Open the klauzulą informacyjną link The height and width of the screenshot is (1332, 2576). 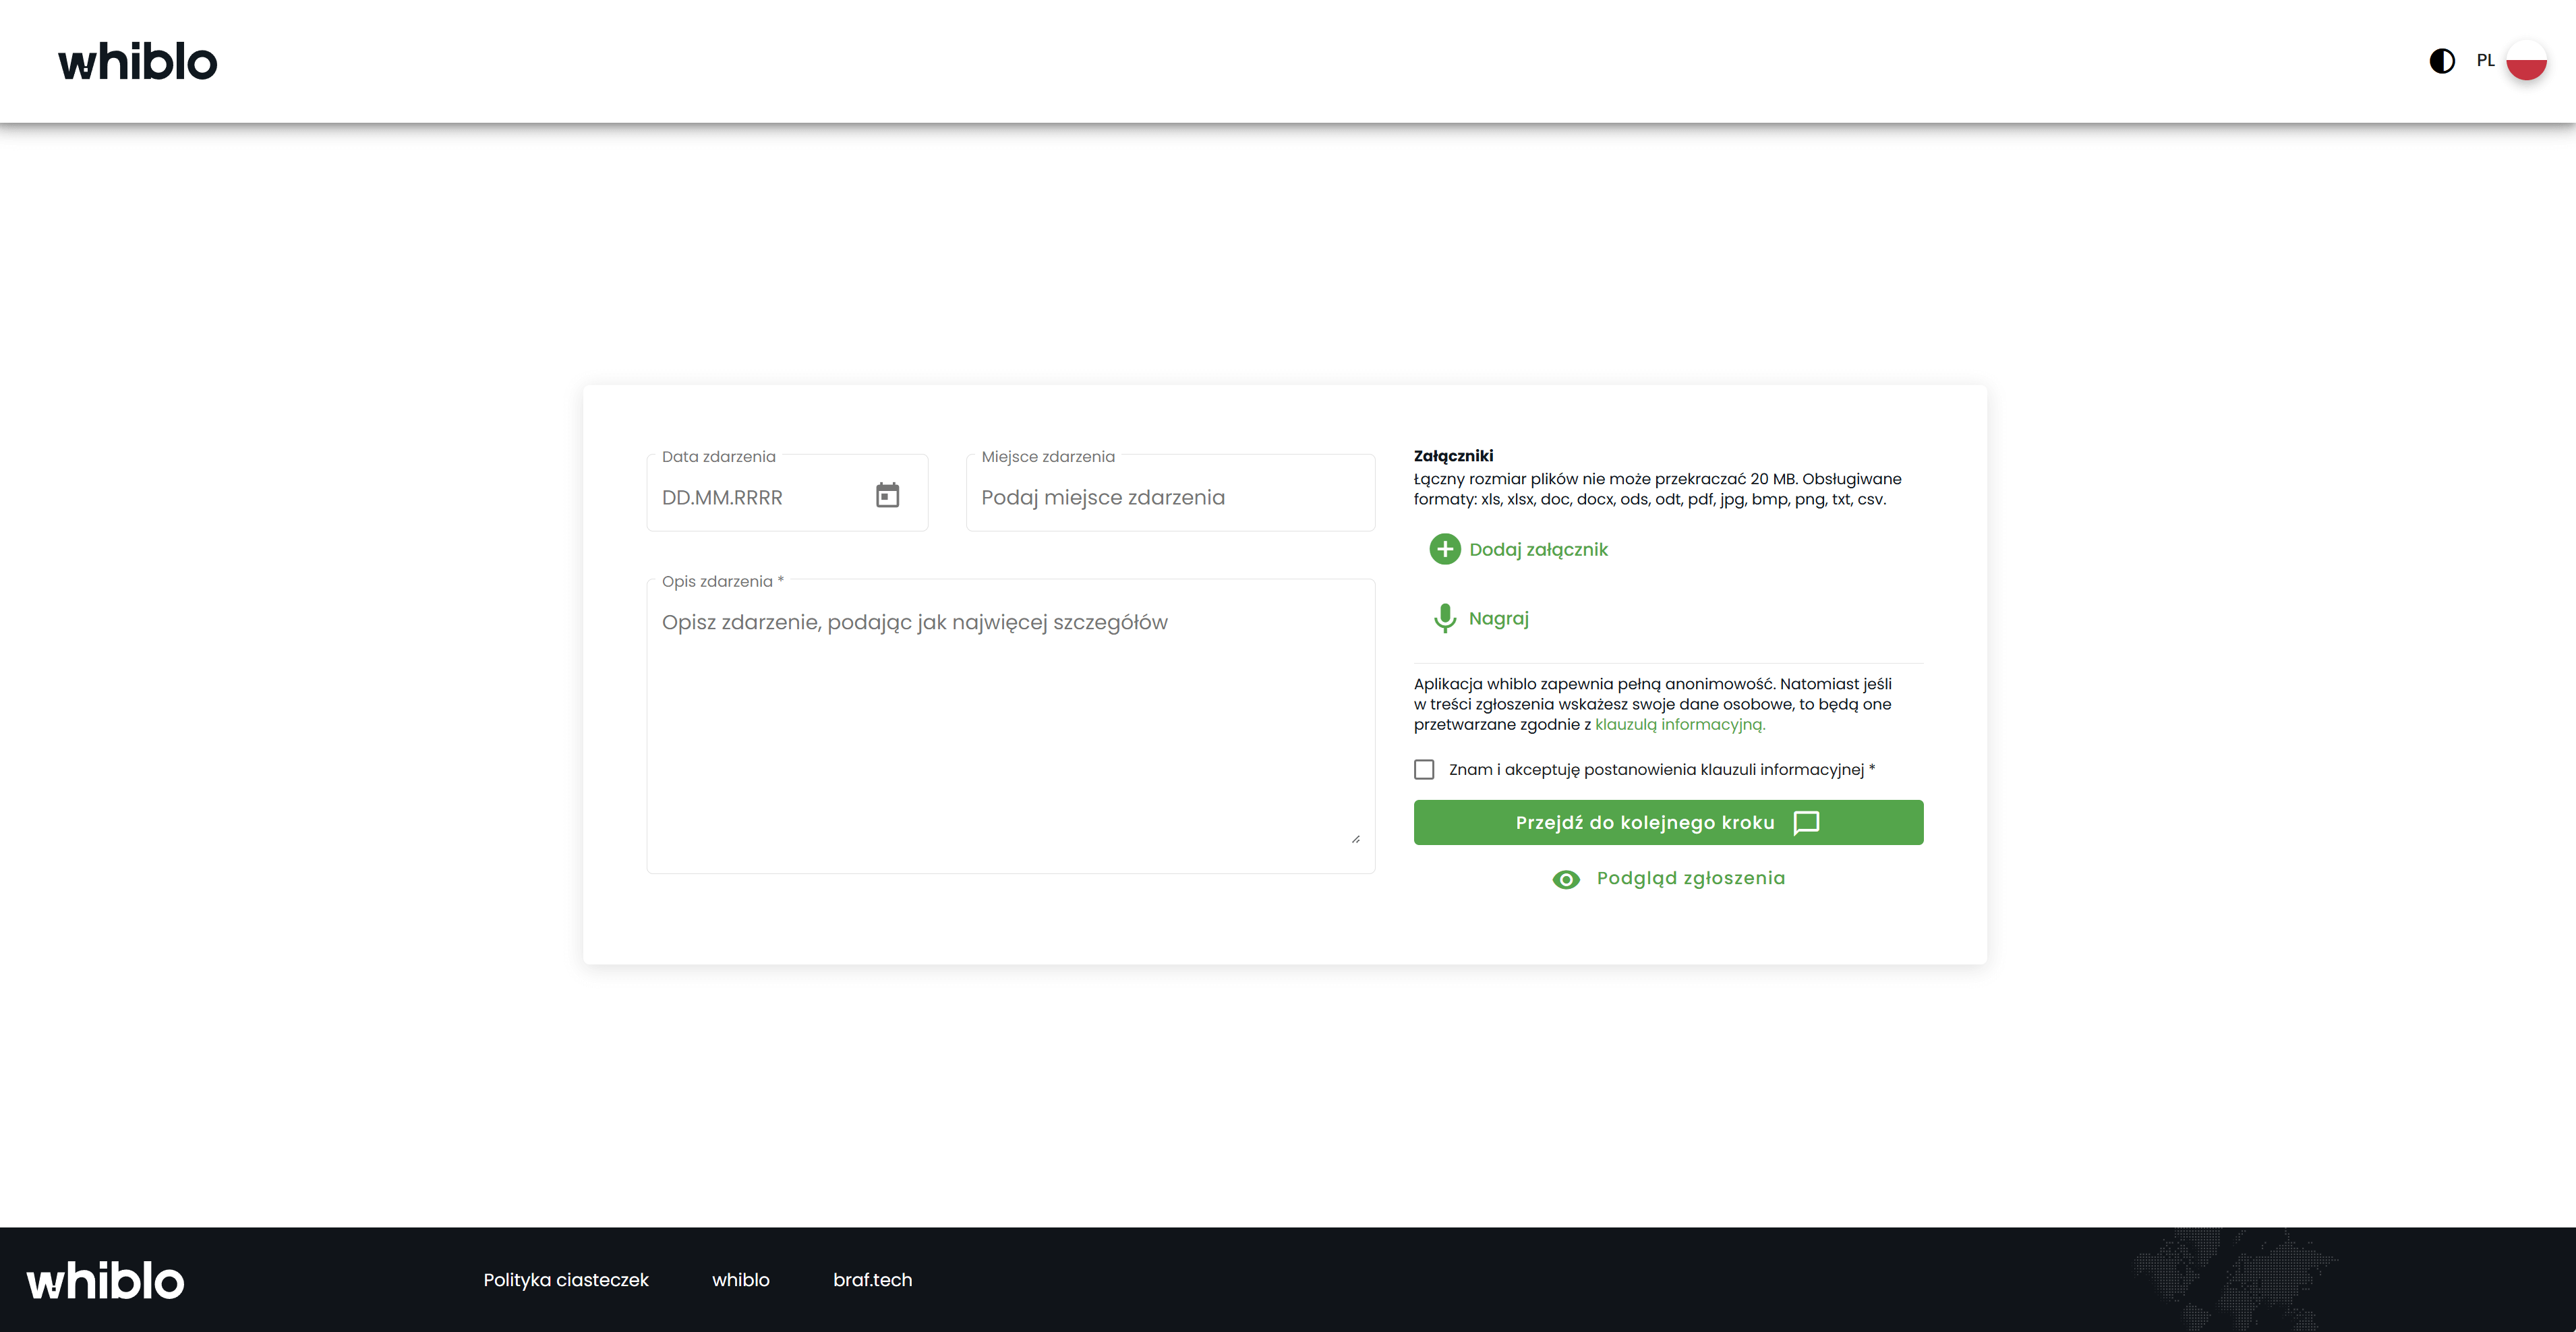(x=1680, y=724)
